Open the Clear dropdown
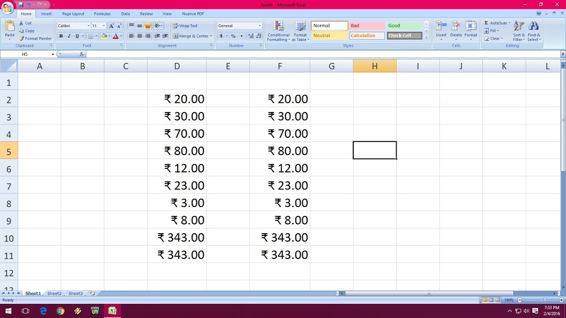The height and width of the screenshot is (318, 566). pos(493,38)
